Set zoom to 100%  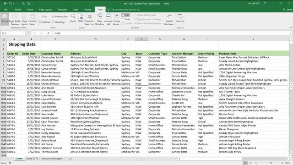pos(81,18)
